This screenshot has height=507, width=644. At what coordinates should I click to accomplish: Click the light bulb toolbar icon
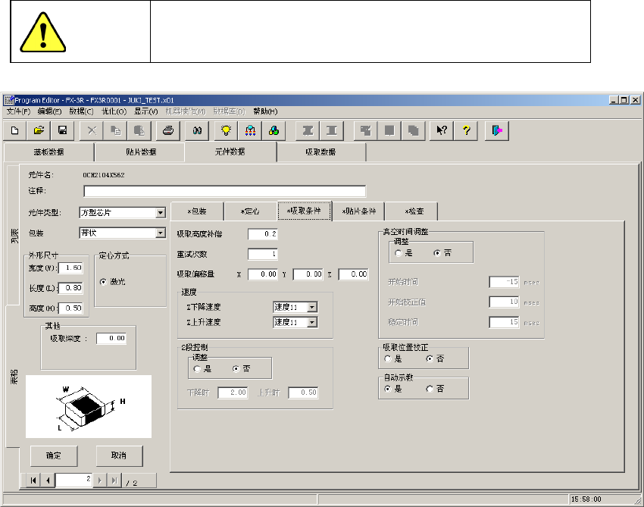click(225, 130)
